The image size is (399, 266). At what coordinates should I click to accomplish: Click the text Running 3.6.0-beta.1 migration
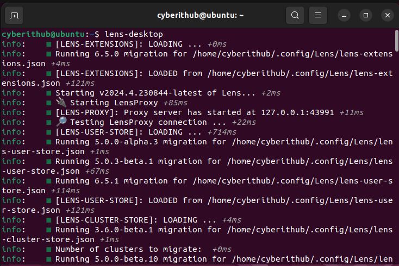[131, 230]
